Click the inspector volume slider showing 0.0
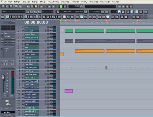Viewport: 153px width, 117px height. (x=8, y=22)
